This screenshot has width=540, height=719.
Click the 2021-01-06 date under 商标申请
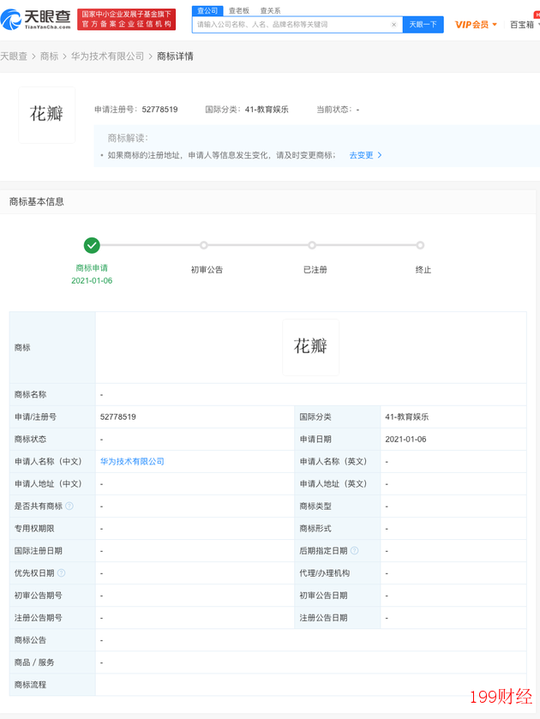pos(92,280)
